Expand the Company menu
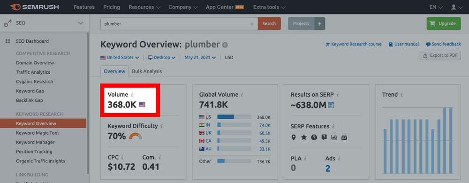 click(x=183, y=7)
